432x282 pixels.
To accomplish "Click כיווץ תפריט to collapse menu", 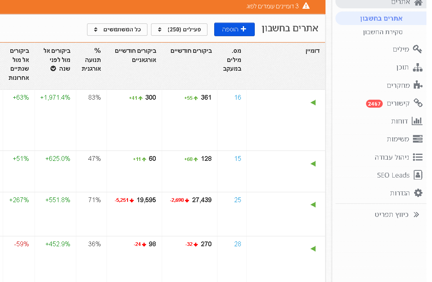I will [x=391, y=214].
